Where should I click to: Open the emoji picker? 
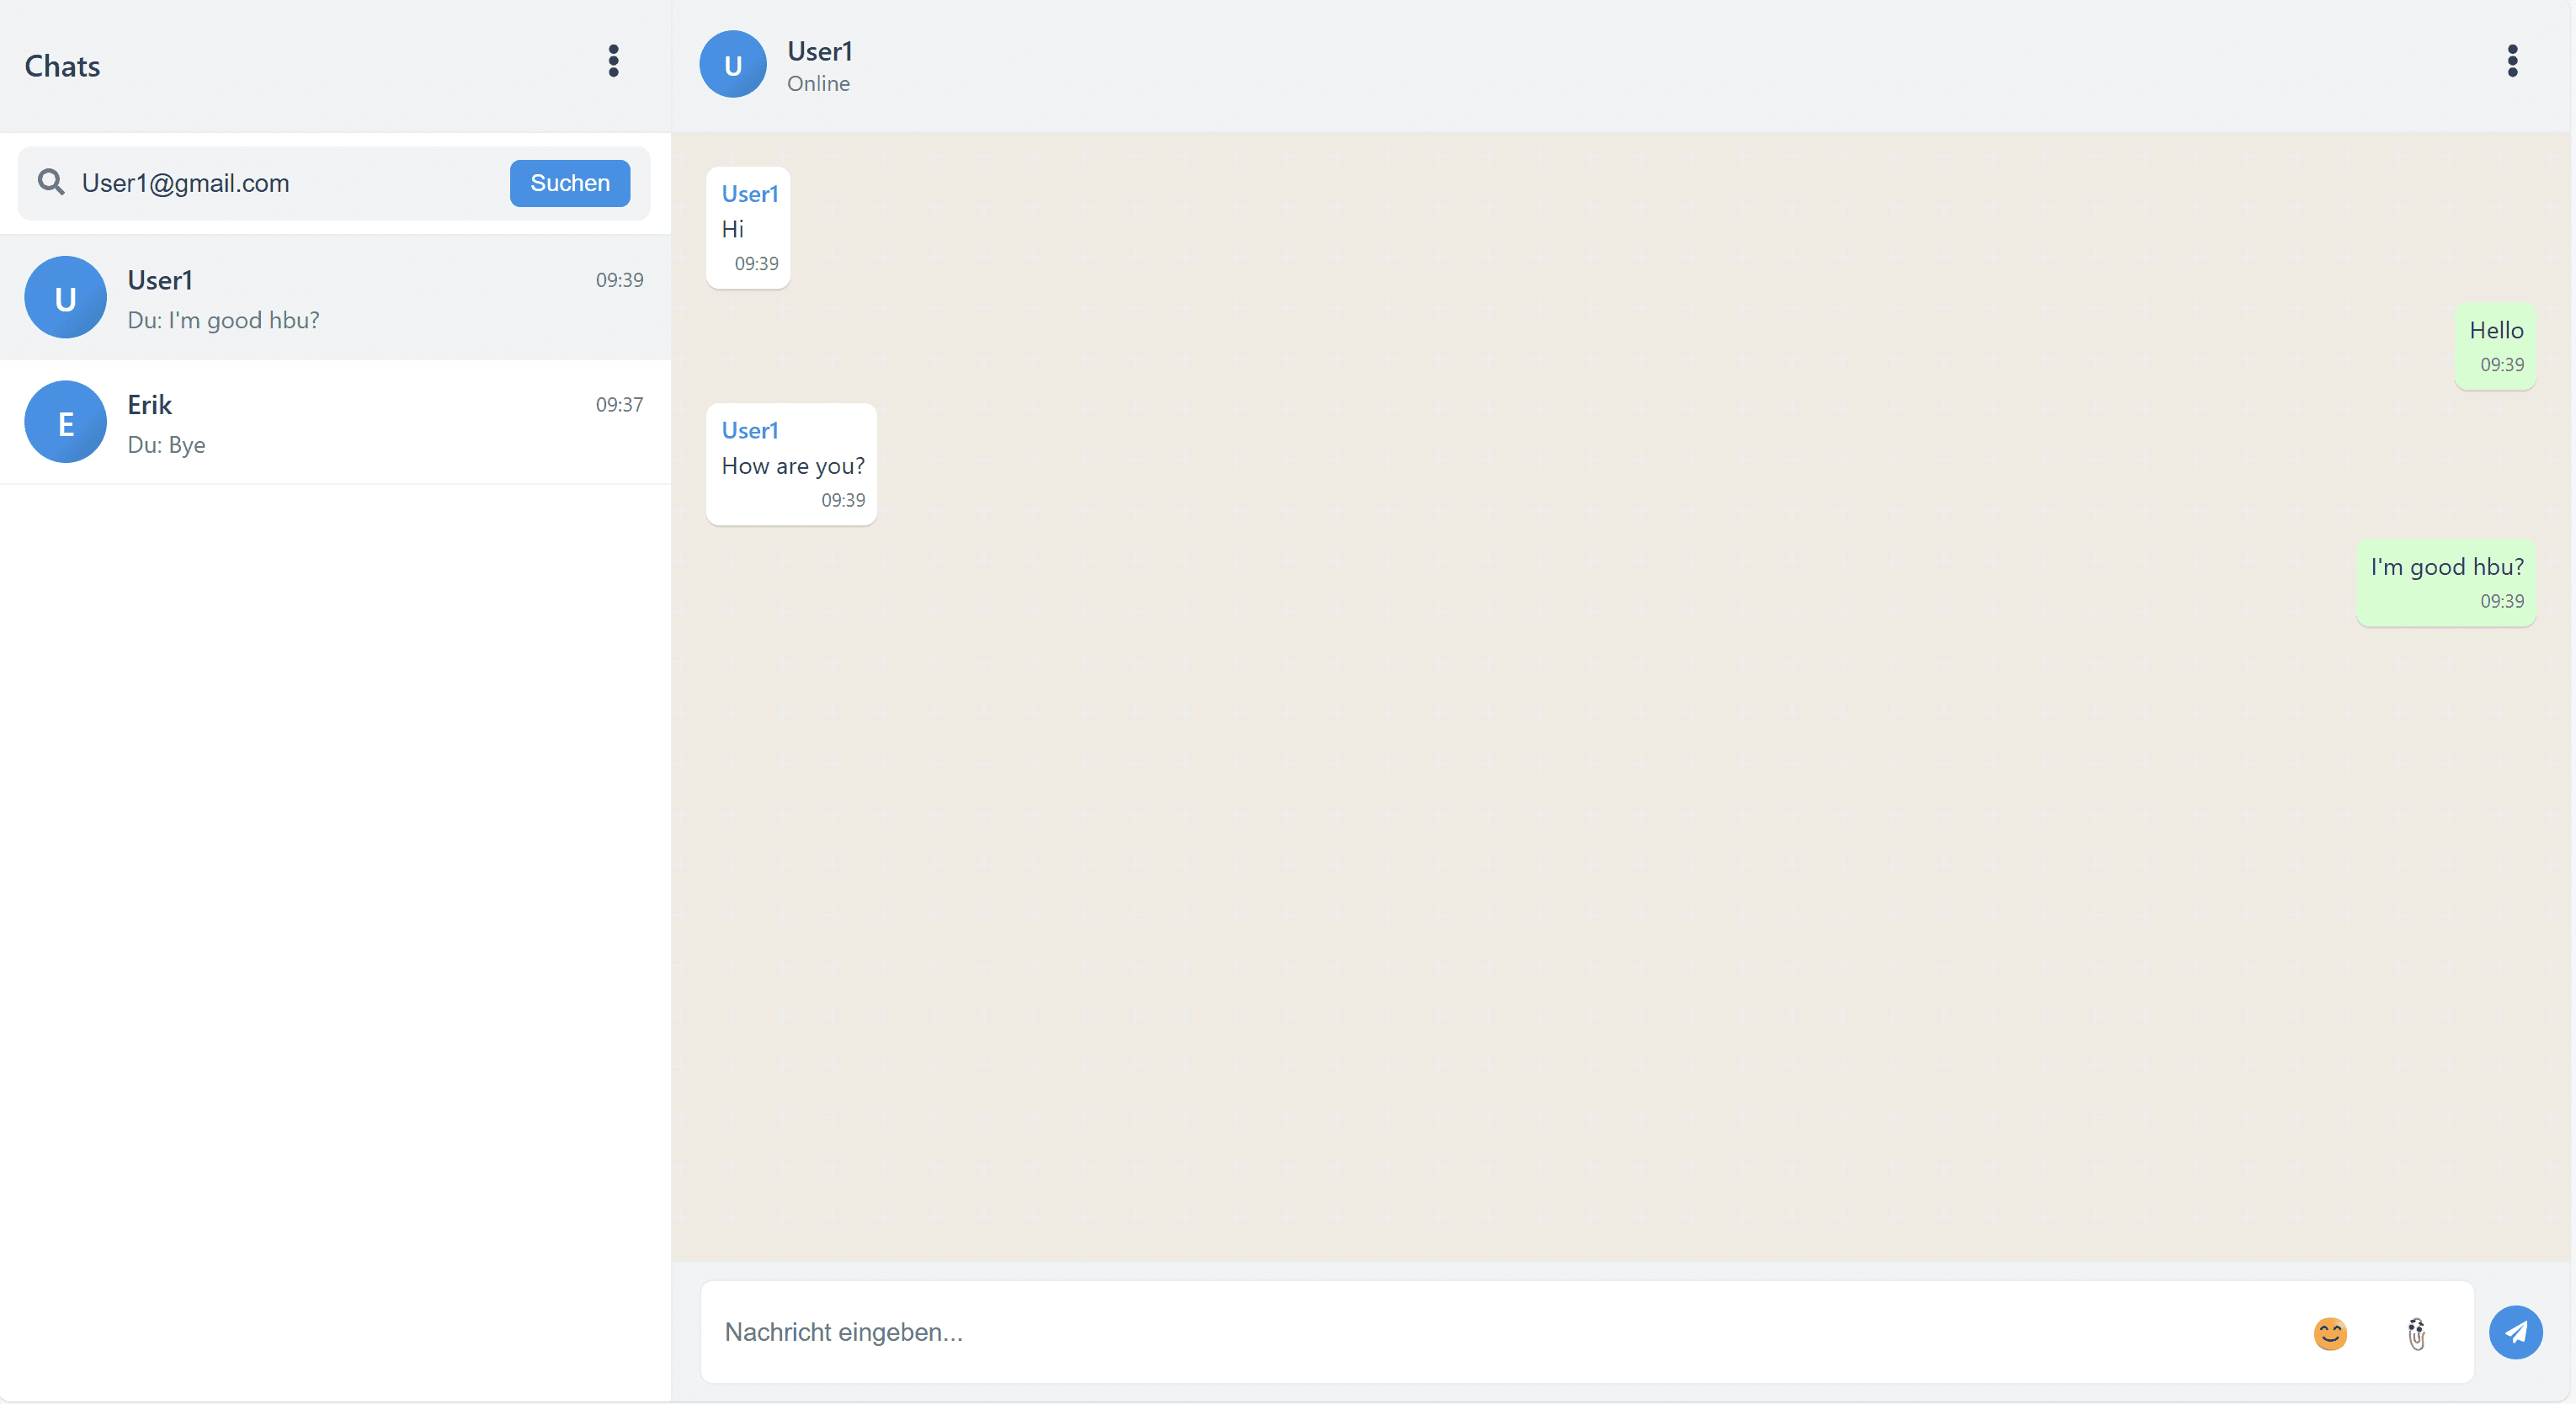tap(2329, 1333)
